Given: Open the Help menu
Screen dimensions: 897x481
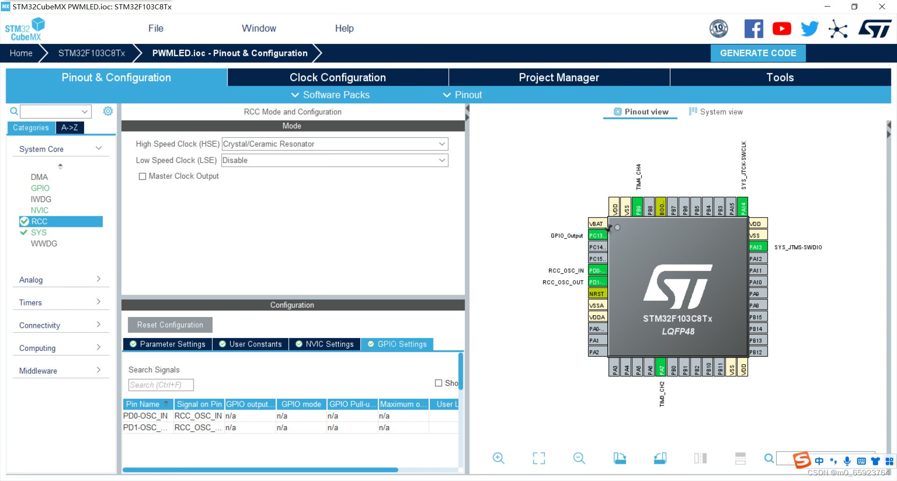Looking at the screenshot, I should [344, 28].
